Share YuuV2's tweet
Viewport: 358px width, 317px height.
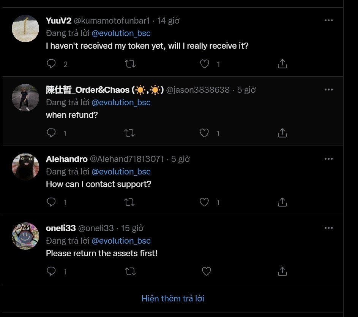click(x=282, y=64)
